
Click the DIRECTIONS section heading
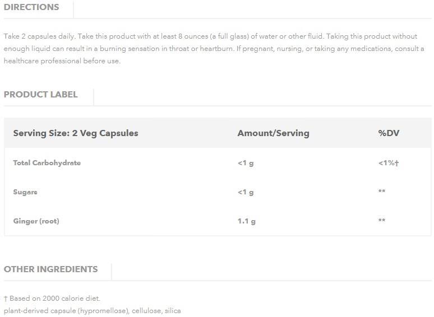click(x=31, y=7)
